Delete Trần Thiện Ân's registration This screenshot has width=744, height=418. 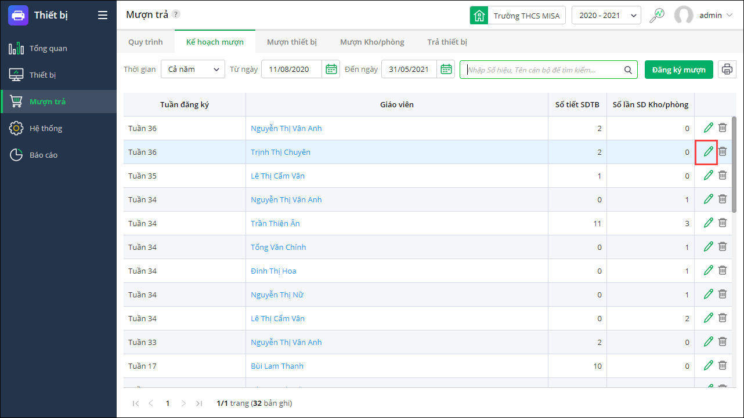point(723,223)
